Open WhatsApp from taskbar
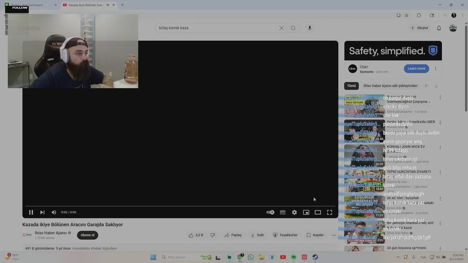Image resolution: width=468 pixels, height=263 pixels. click(250, 257)
